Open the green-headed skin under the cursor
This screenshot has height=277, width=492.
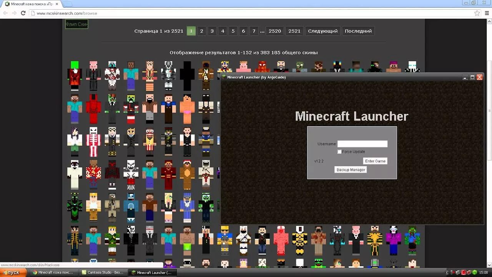[x=75, y=76]
